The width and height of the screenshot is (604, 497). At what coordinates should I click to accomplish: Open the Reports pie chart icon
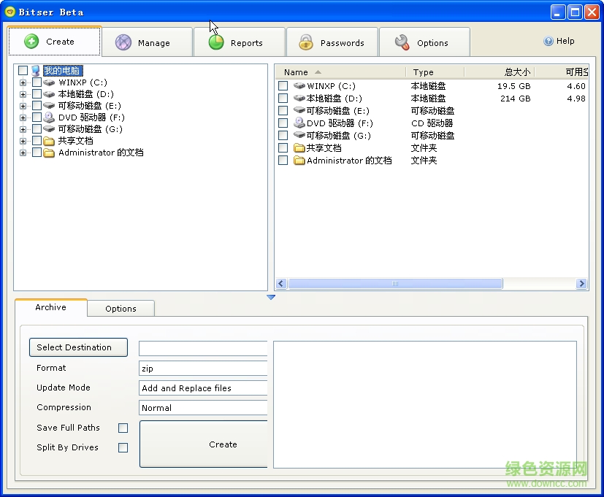tap(215, 42)
